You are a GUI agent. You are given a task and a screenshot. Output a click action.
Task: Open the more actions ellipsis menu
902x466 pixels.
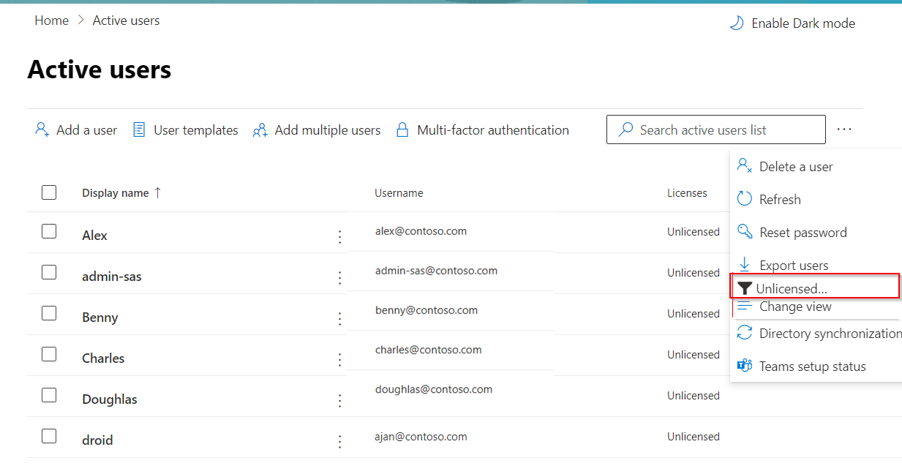[x=844, y=129]
